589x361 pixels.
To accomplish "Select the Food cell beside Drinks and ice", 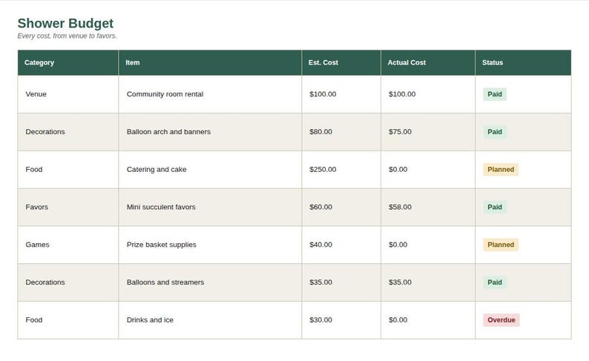I will tap(68, 320).
